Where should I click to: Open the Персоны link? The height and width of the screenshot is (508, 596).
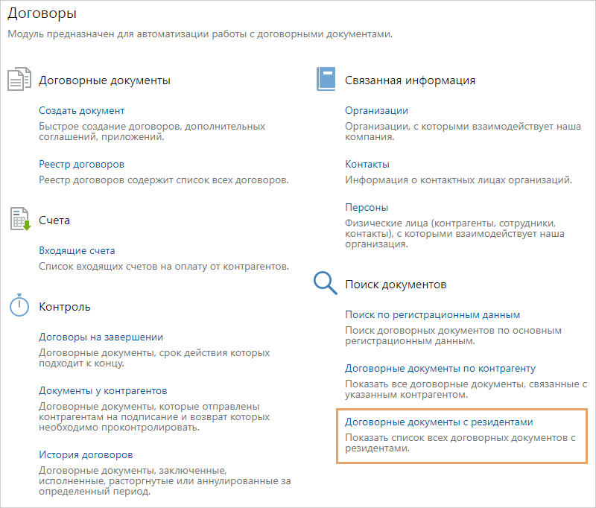367,207
